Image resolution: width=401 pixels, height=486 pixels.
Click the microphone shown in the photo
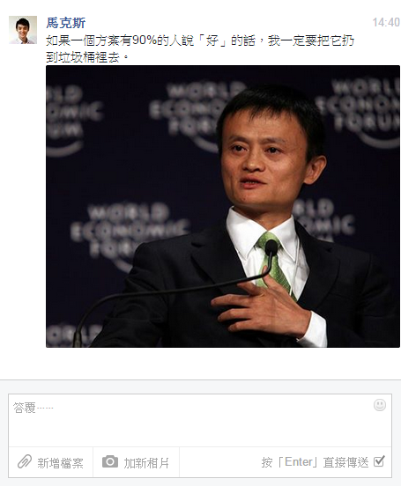click(271, 247)
